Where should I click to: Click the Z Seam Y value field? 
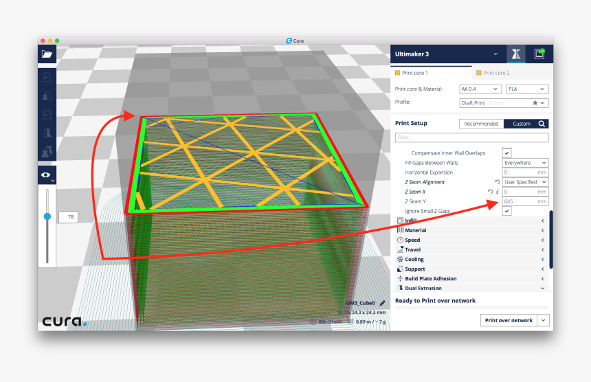coord(526,201)
